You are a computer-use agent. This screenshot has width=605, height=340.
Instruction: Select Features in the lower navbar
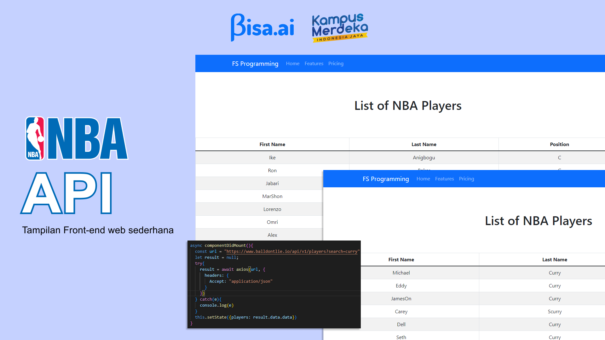[445, 179]
